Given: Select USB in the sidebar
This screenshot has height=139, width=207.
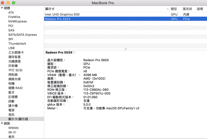Looking at the screenshot, I should click(x=11, y=48).
